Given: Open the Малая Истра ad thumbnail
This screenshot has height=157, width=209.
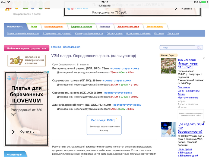Looking at the screenshot, I should pyautogui.click(x=168, y=66).
